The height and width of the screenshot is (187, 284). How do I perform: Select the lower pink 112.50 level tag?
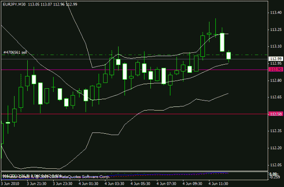[275, 114]
